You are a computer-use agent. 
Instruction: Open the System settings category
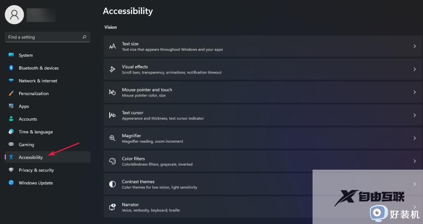[x=26, y=56]
